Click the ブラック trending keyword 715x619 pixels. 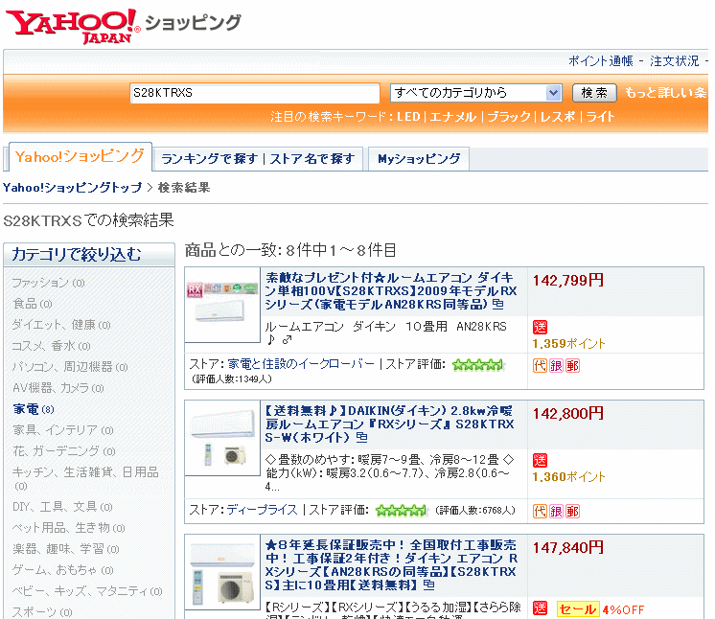[x=509, y=117]
